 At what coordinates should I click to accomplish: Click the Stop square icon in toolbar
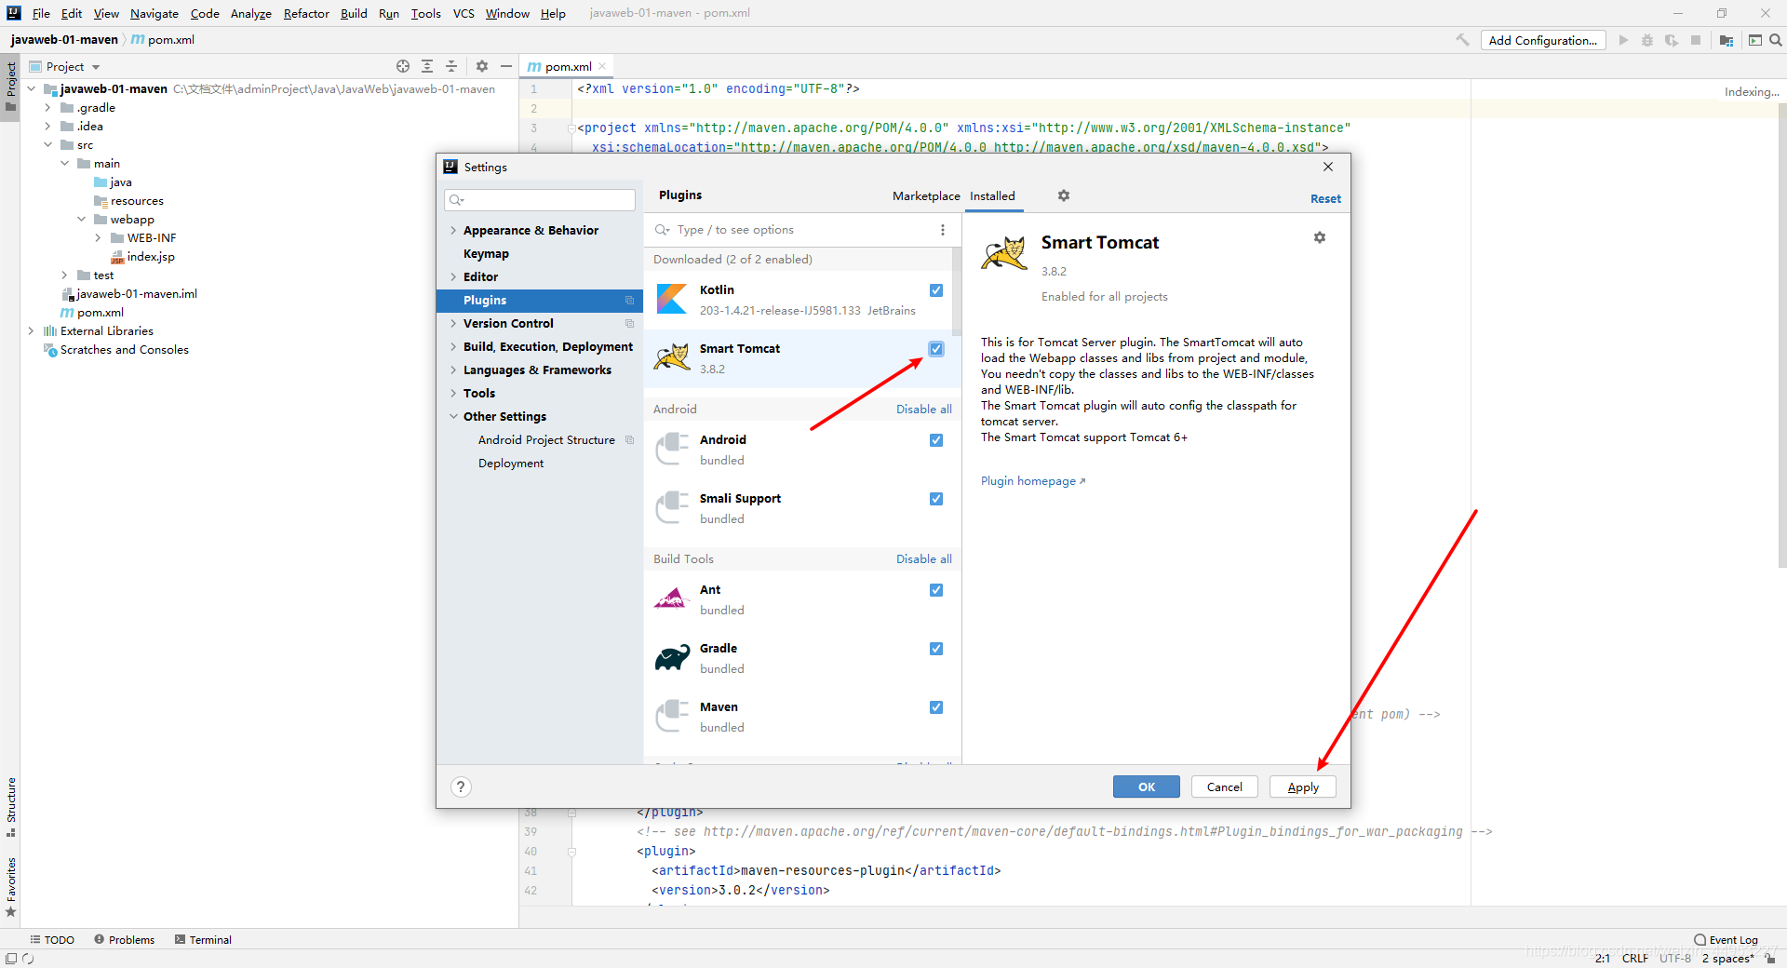coord(1696,40)
